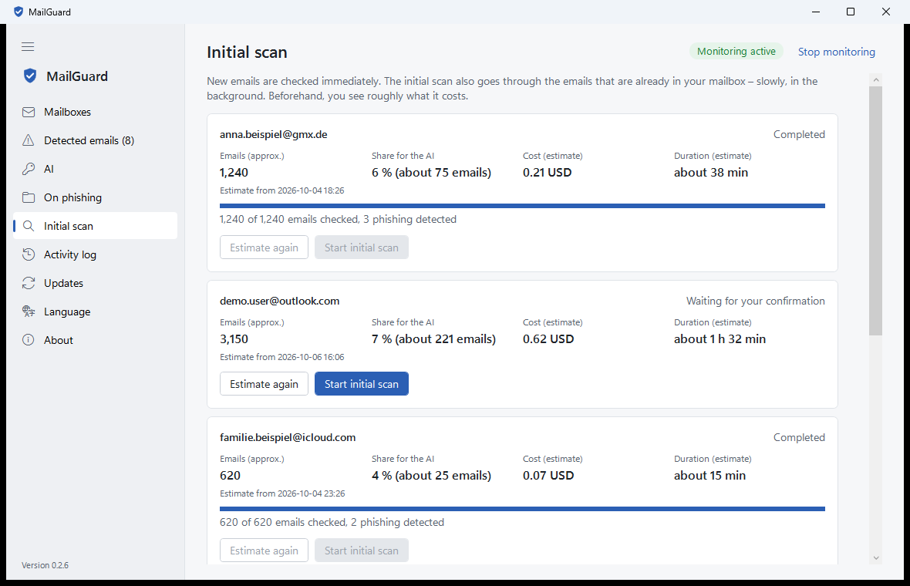Image resolution: width=910 pixels, height=586 pixels.
Task: Click the about 1 h 32 min duration
Action: [720, 338]
